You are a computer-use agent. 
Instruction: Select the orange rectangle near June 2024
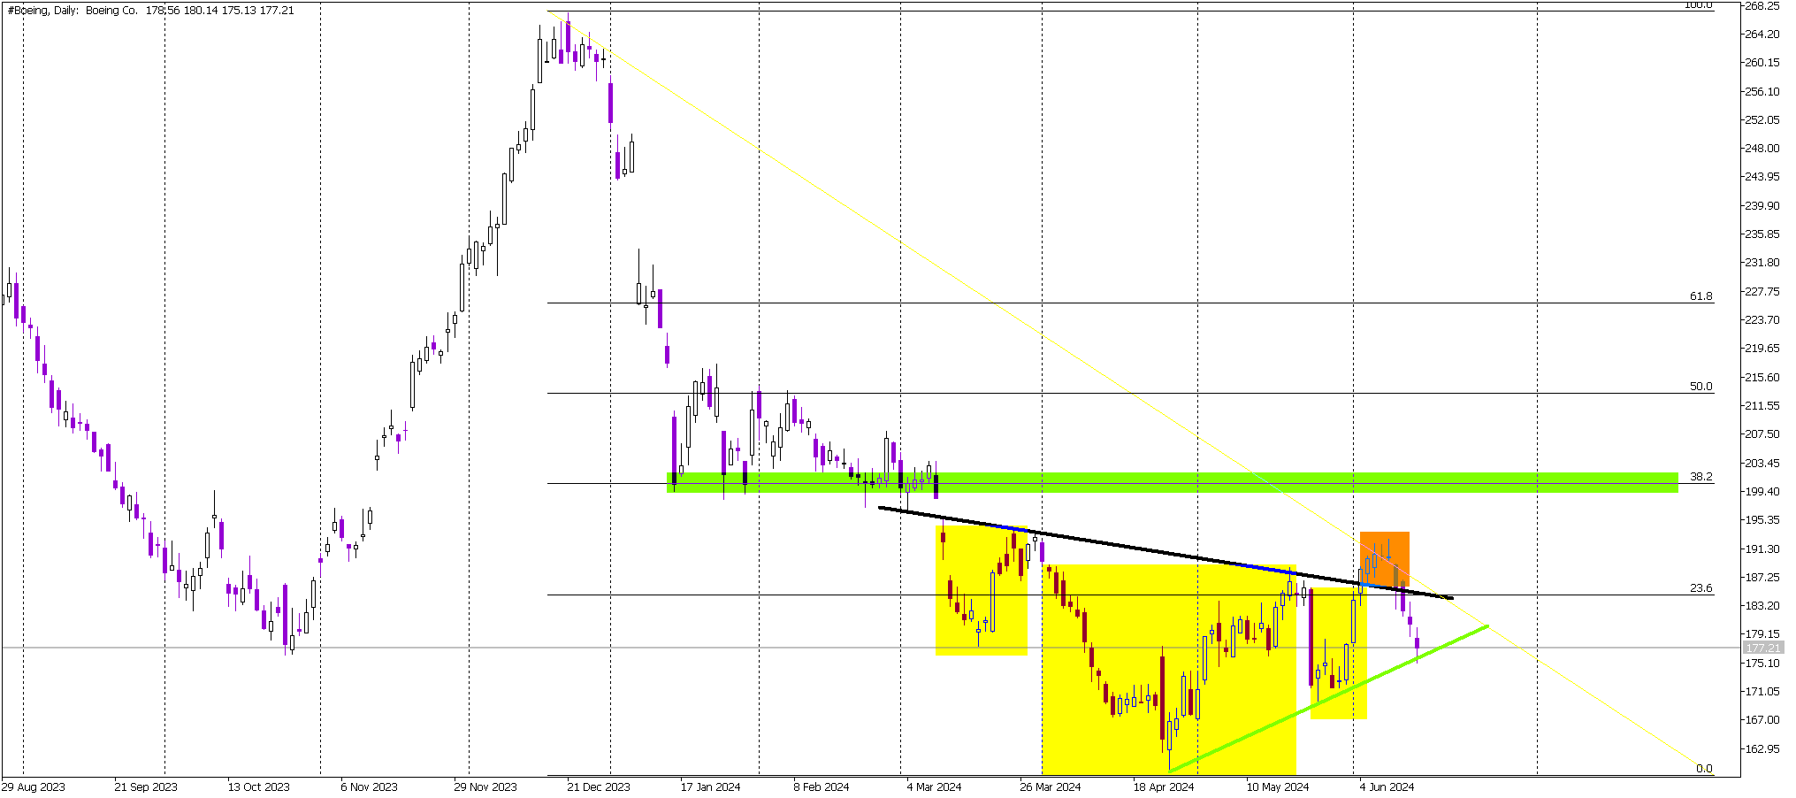[1385, 560]
